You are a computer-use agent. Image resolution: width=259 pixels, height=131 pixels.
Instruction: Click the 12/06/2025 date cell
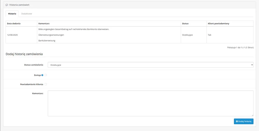click(12, 35)
